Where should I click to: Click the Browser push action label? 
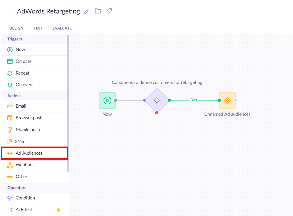click(29, 118)
